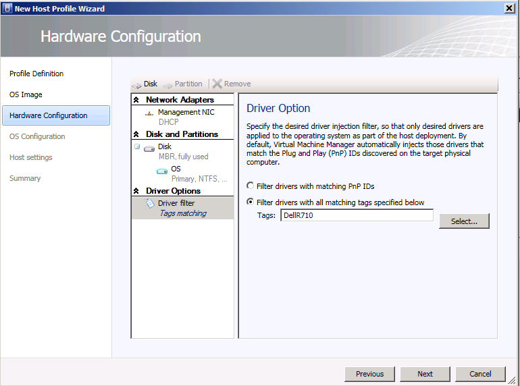Click the Remove X icon in toolbar

tap(217, 84)
